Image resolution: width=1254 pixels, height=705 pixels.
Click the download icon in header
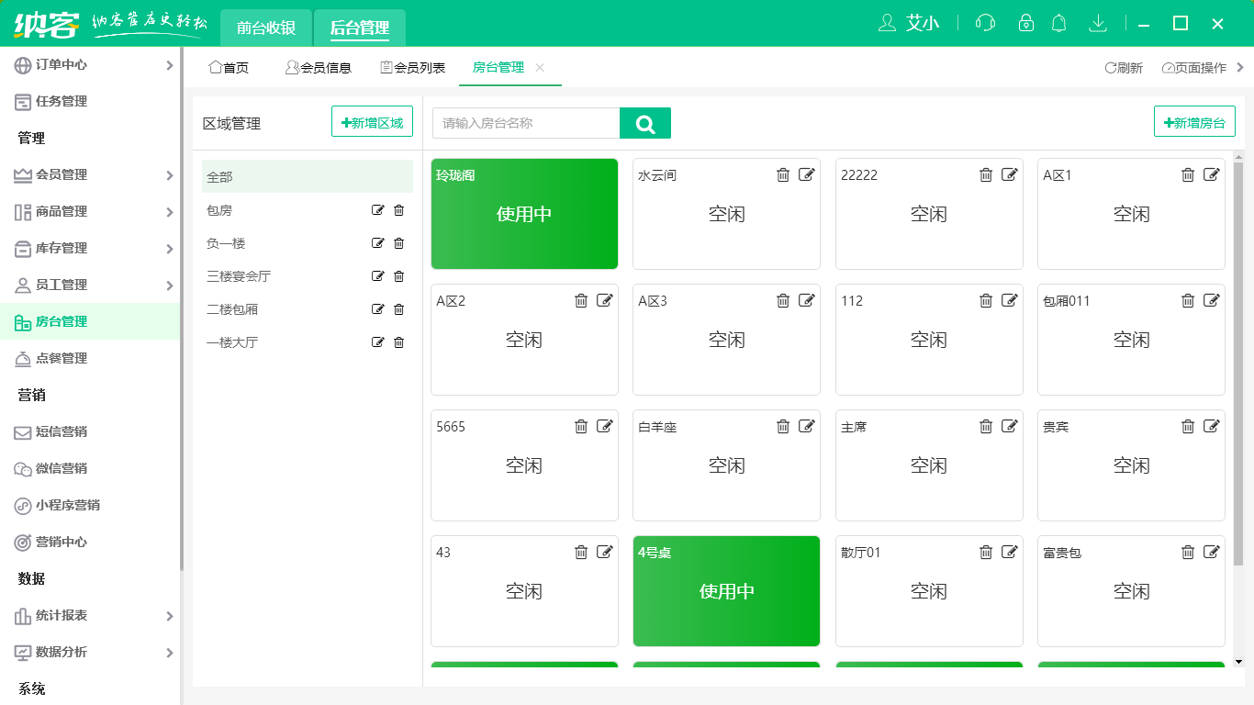click(1097, 23)
